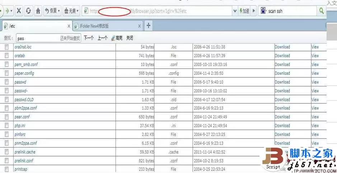Download the pam_smb.conf file
The width and height of the screenshot is (337, 173).
[x=282, y=64]
